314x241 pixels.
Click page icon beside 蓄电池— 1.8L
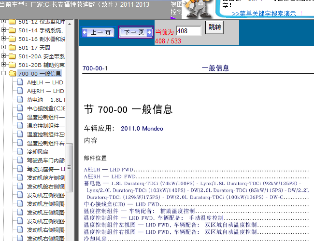(20, 99)
